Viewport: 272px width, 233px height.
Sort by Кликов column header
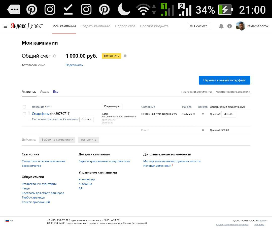pos(203,107)
